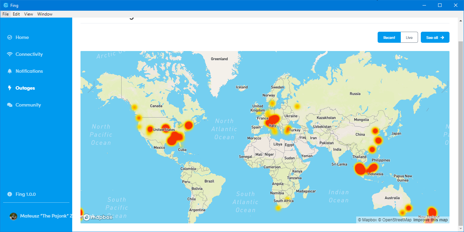
Task: Open the Community section
Action: tap(28, 105)
